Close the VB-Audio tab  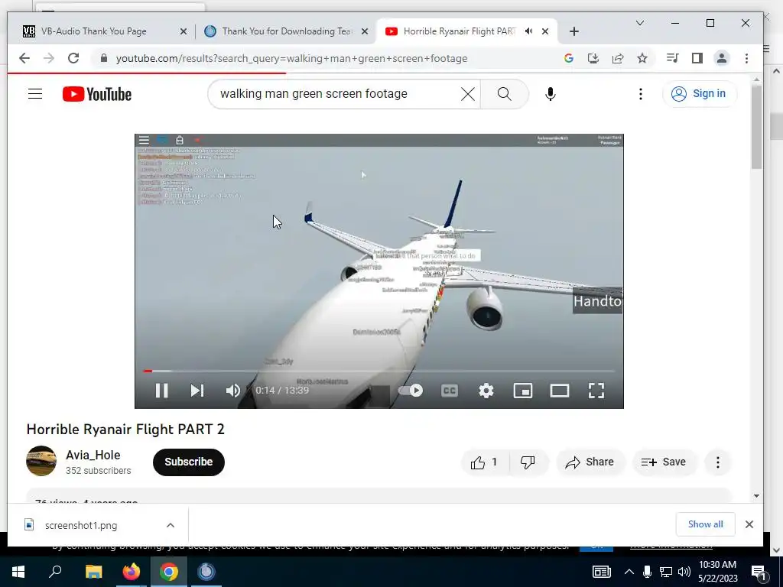click(184, 31)
